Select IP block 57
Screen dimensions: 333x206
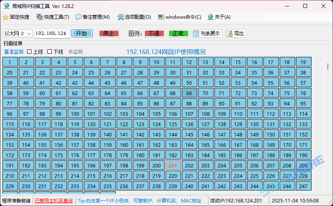click(x=304, y=83)
